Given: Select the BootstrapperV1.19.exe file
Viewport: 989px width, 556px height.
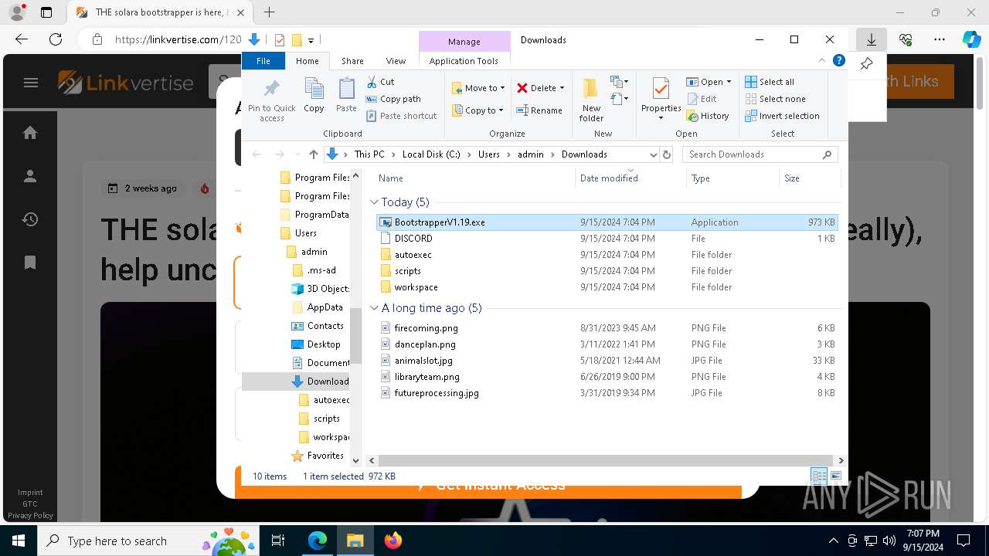Looking at the screenshot, I should pyautogui.click(x=608, y=222).
